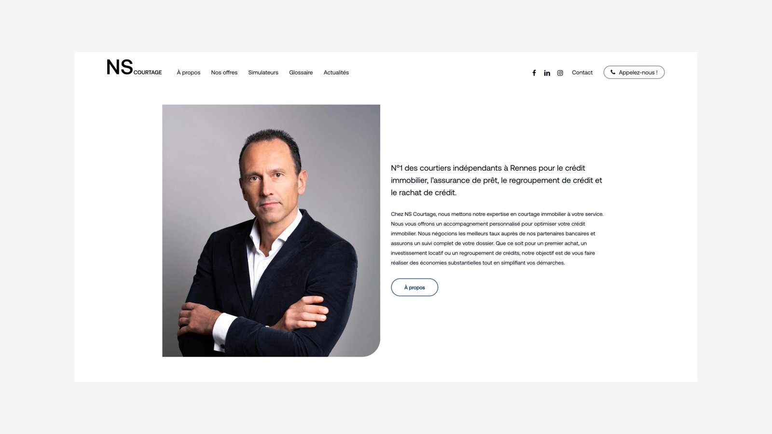Click the phone handset icon

613,72
